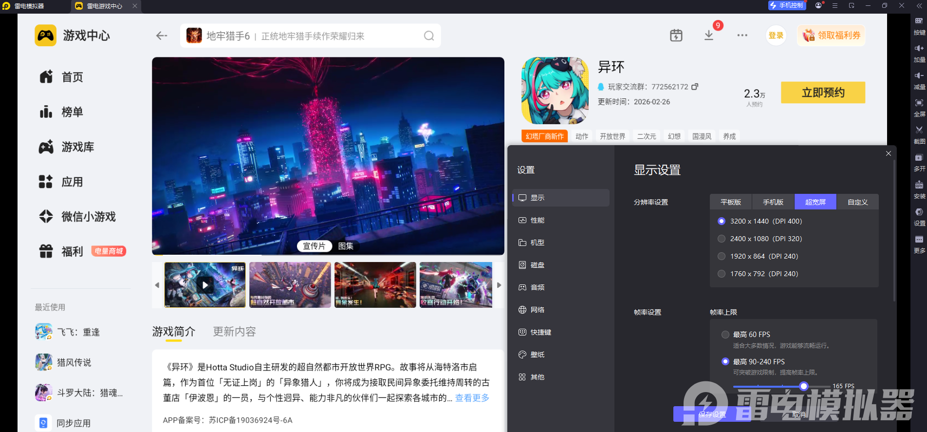Screen dimensions: 927x432
Task: Open the 按键 keymapping tool
Action: 919,26
